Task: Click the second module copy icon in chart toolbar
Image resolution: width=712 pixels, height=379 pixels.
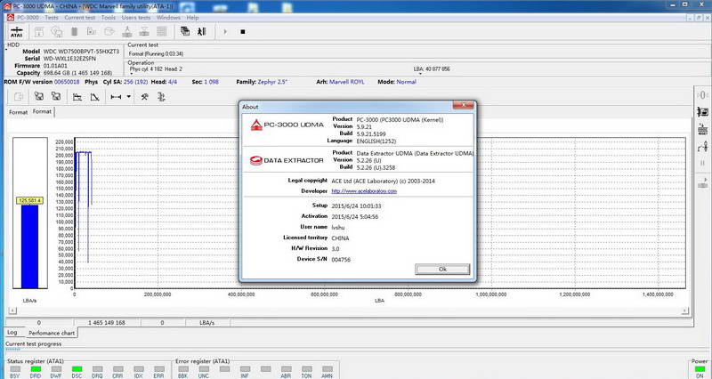Action: coord(56,97)
